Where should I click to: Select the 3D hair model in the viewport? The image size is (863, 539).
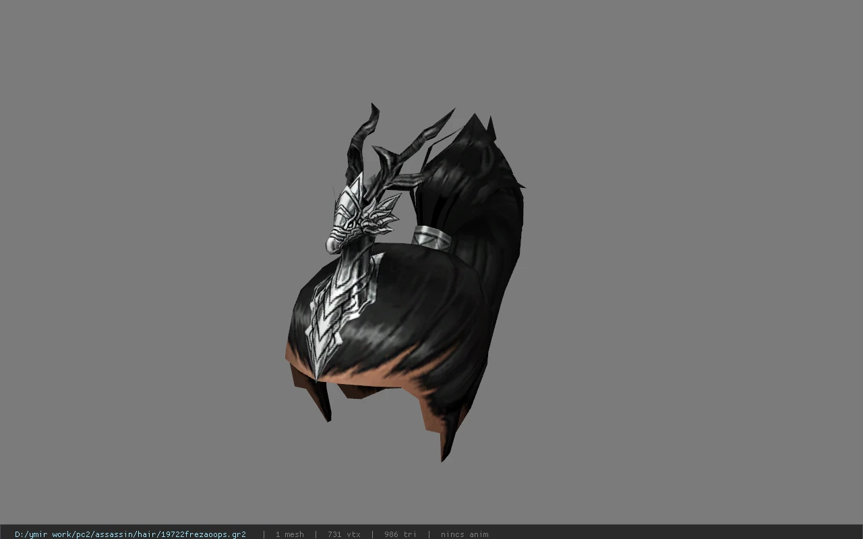[x=405, y=283]
